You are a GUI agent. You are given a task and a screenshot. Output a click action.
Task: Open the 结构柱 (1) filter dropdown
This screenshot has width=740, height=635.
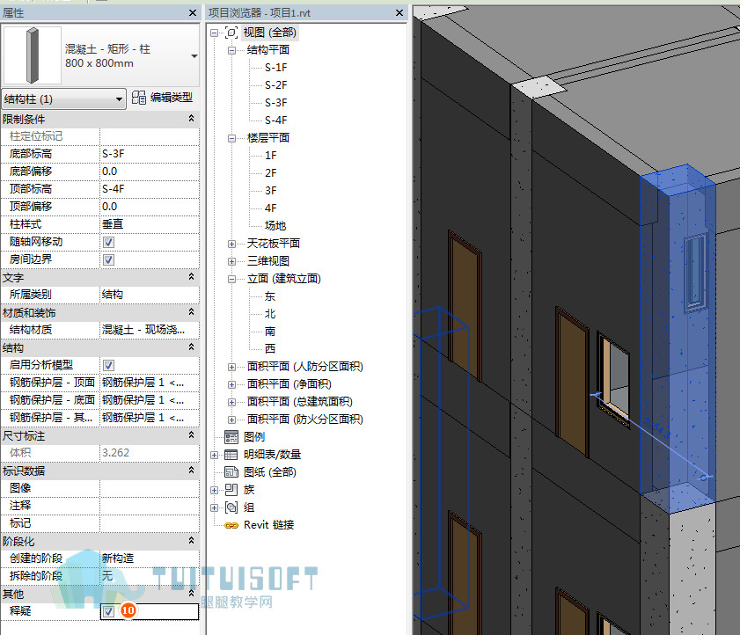coord(119,99)
